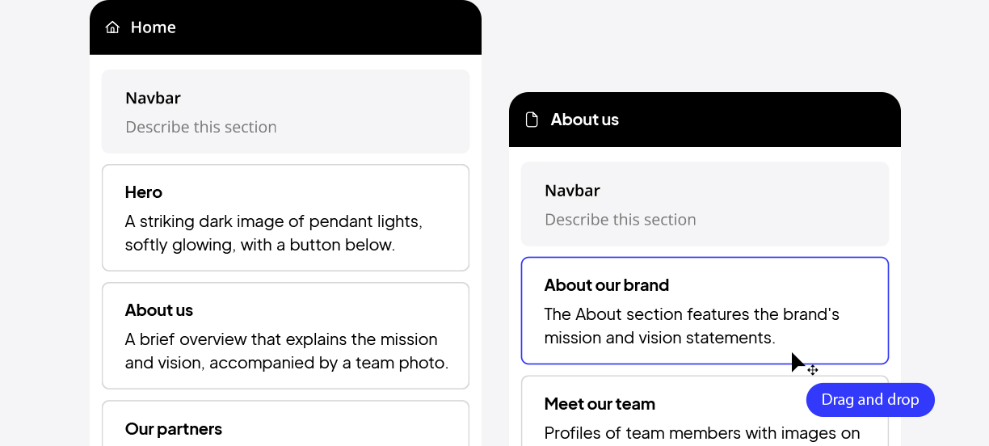The image size is (989, 446).
Task: Select the About our brand card
Action: pos(705,311)
